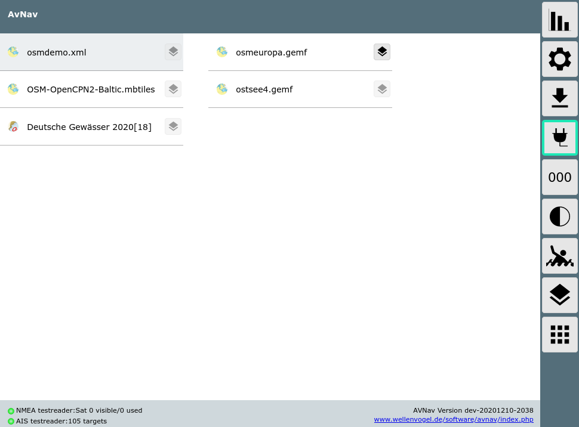
Task: Select the Deutsche Gewässer 2020[18] chart
Action: (x=91, y=127)
